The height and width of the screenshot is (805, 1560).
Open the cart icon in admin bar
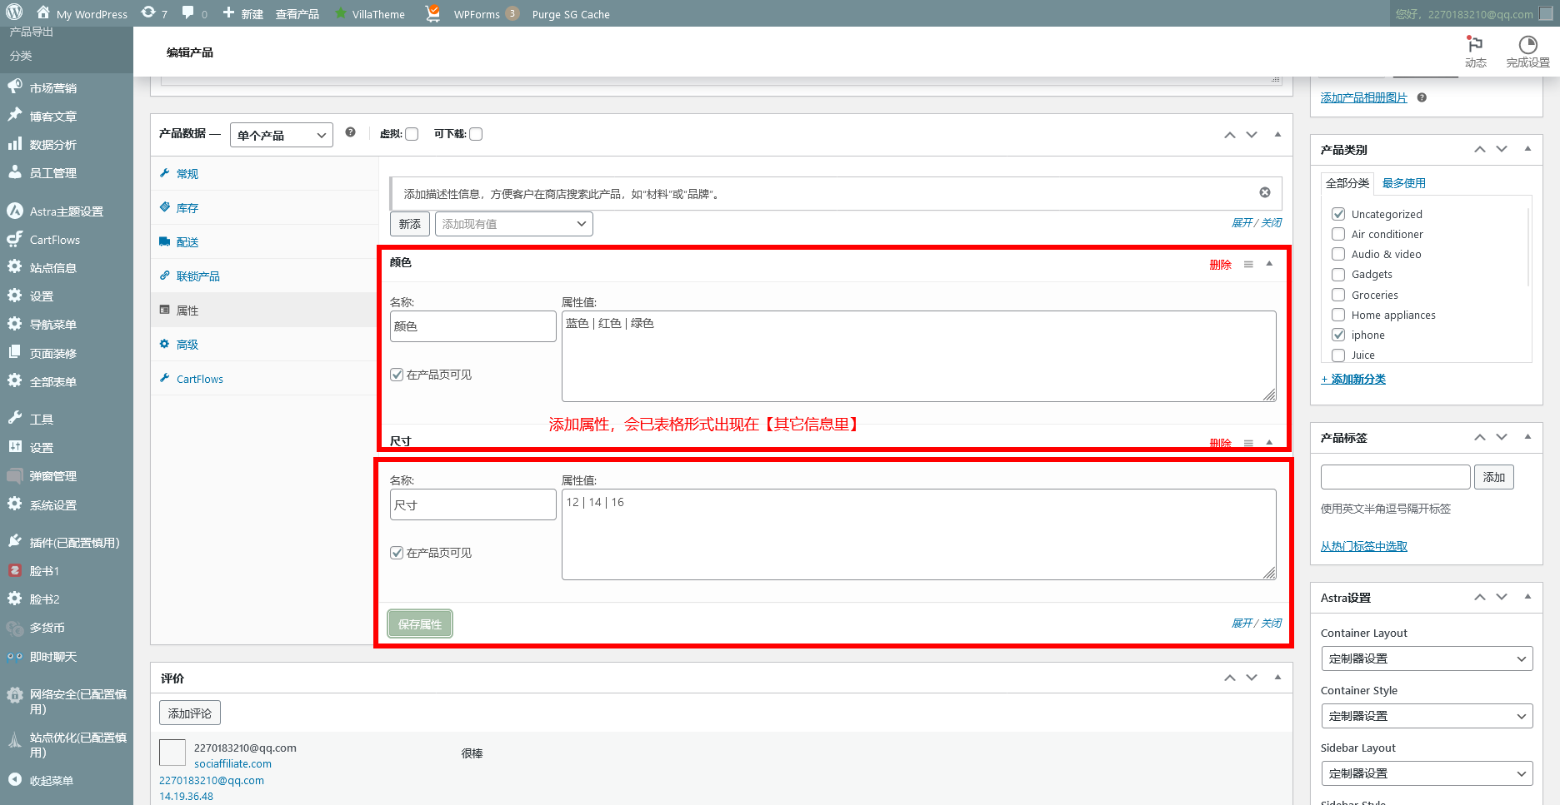(432, 13)
